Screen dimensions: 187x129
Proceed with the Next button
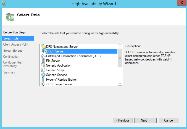pos(145,120)
